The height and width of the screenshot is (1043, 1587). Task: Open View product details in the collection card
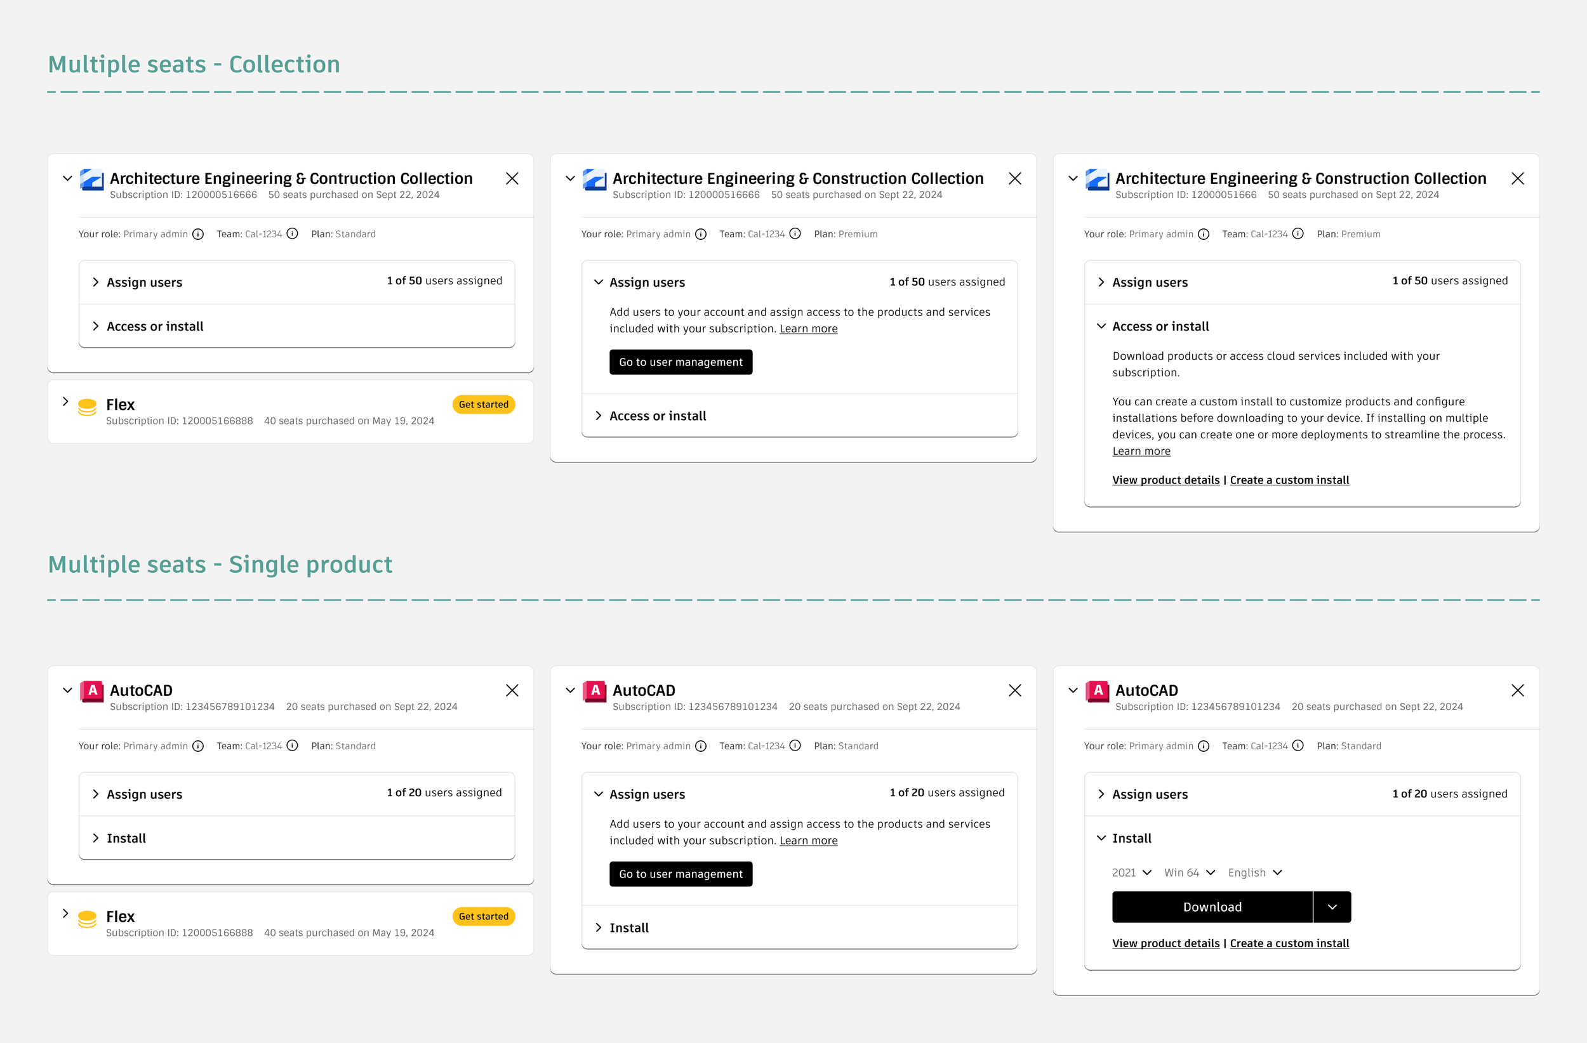[1165, 480]
